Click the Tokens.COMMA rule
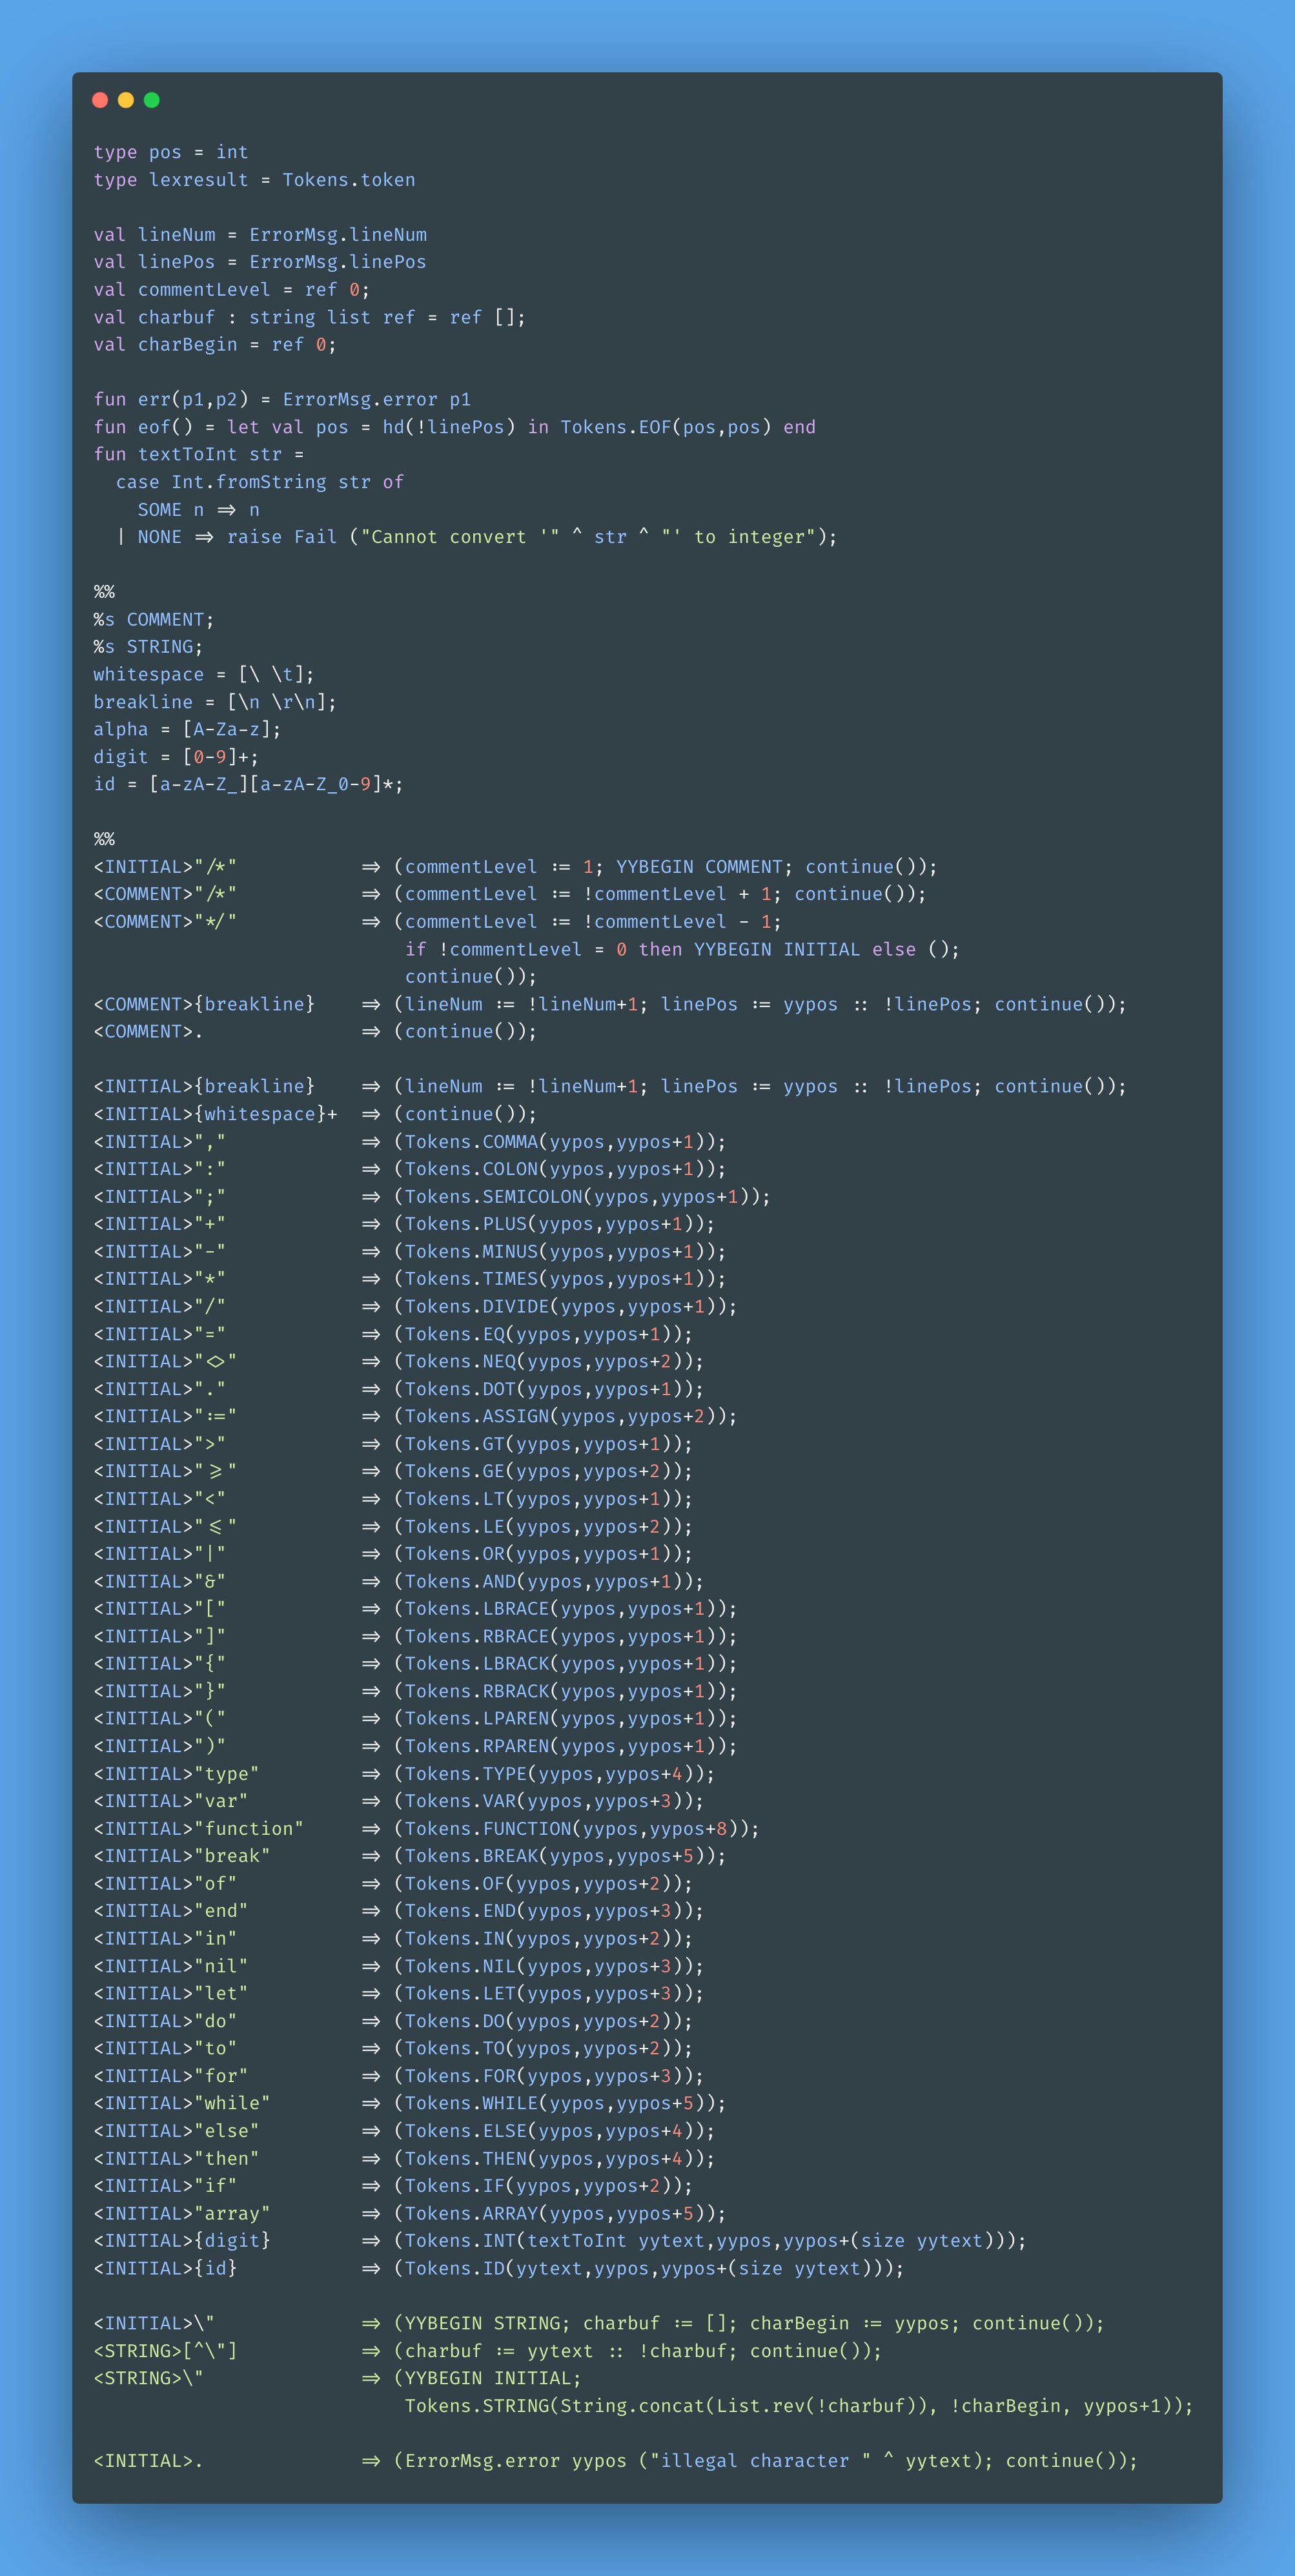This screenshot has width=1295, height=2576. click(x=410, y=1142)
